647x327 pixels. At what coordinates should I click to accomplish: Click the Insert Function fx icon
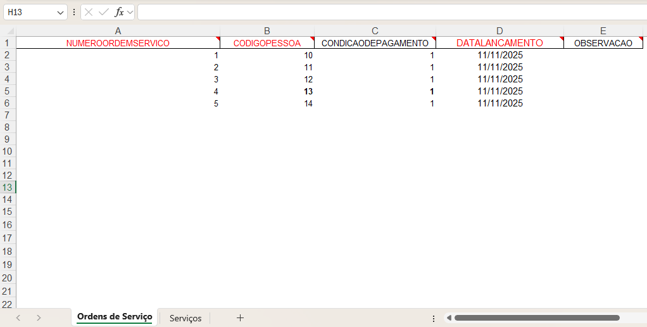coord(118,12)
